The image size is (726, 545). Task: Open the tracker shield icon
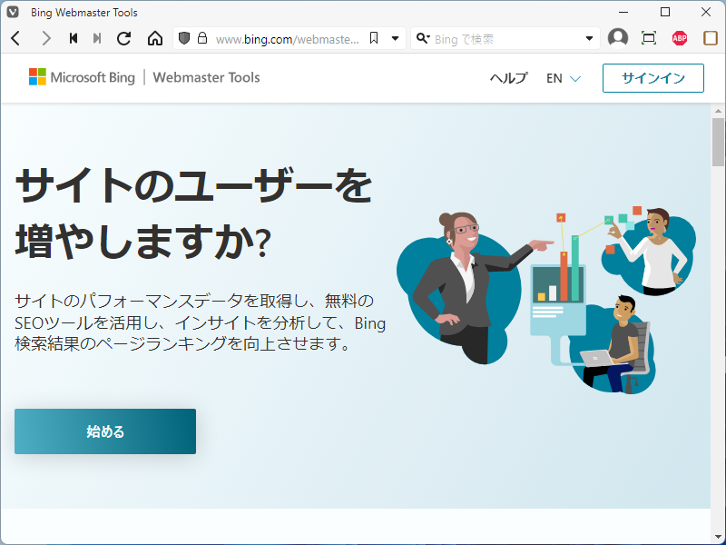(x=184, y=38)
